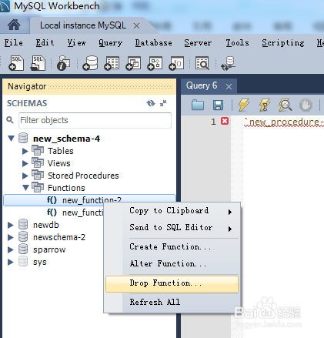
Task: Expand the Tables node
Action: click(x=25, y=151)
